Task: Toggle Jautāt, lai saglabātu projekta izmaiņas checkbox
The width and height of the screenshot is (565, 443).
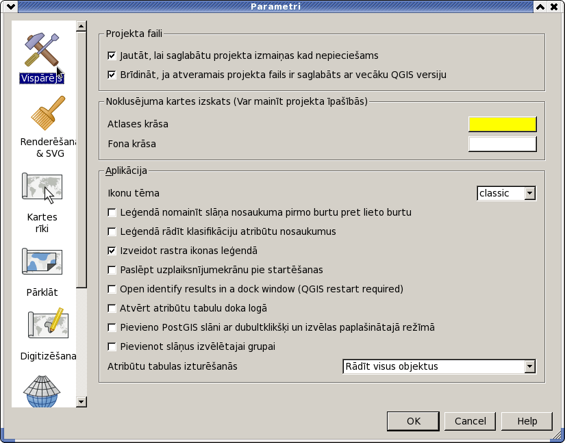Action: 112,55
